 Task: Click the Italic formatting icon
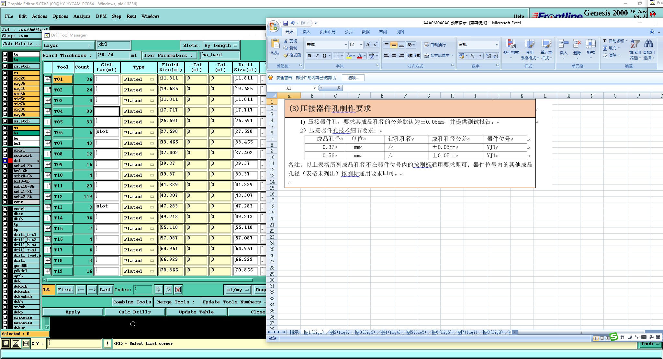coord(317,56)
